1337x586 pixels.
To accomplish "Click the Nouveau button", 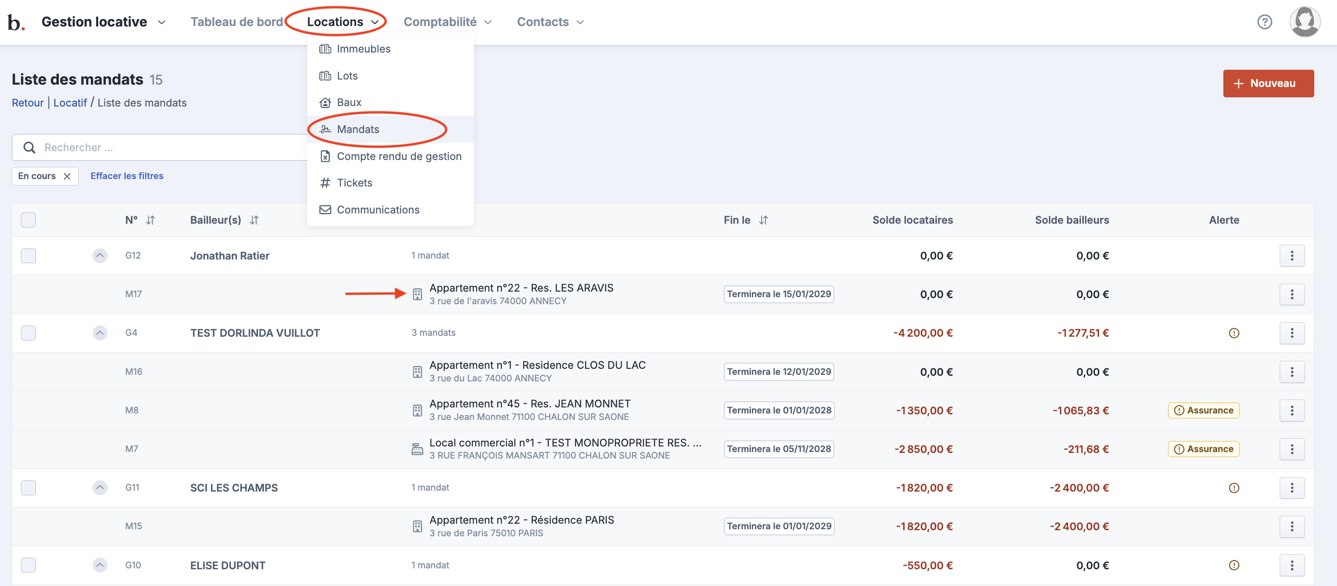I will [1268, 84].
